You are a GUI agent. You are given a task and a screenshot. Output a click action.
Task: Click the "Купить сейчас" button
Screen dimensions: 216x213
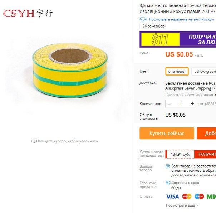click(x=167, y=133)
